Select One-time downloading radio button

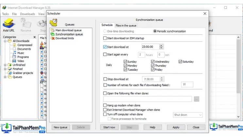click(105, 31)
